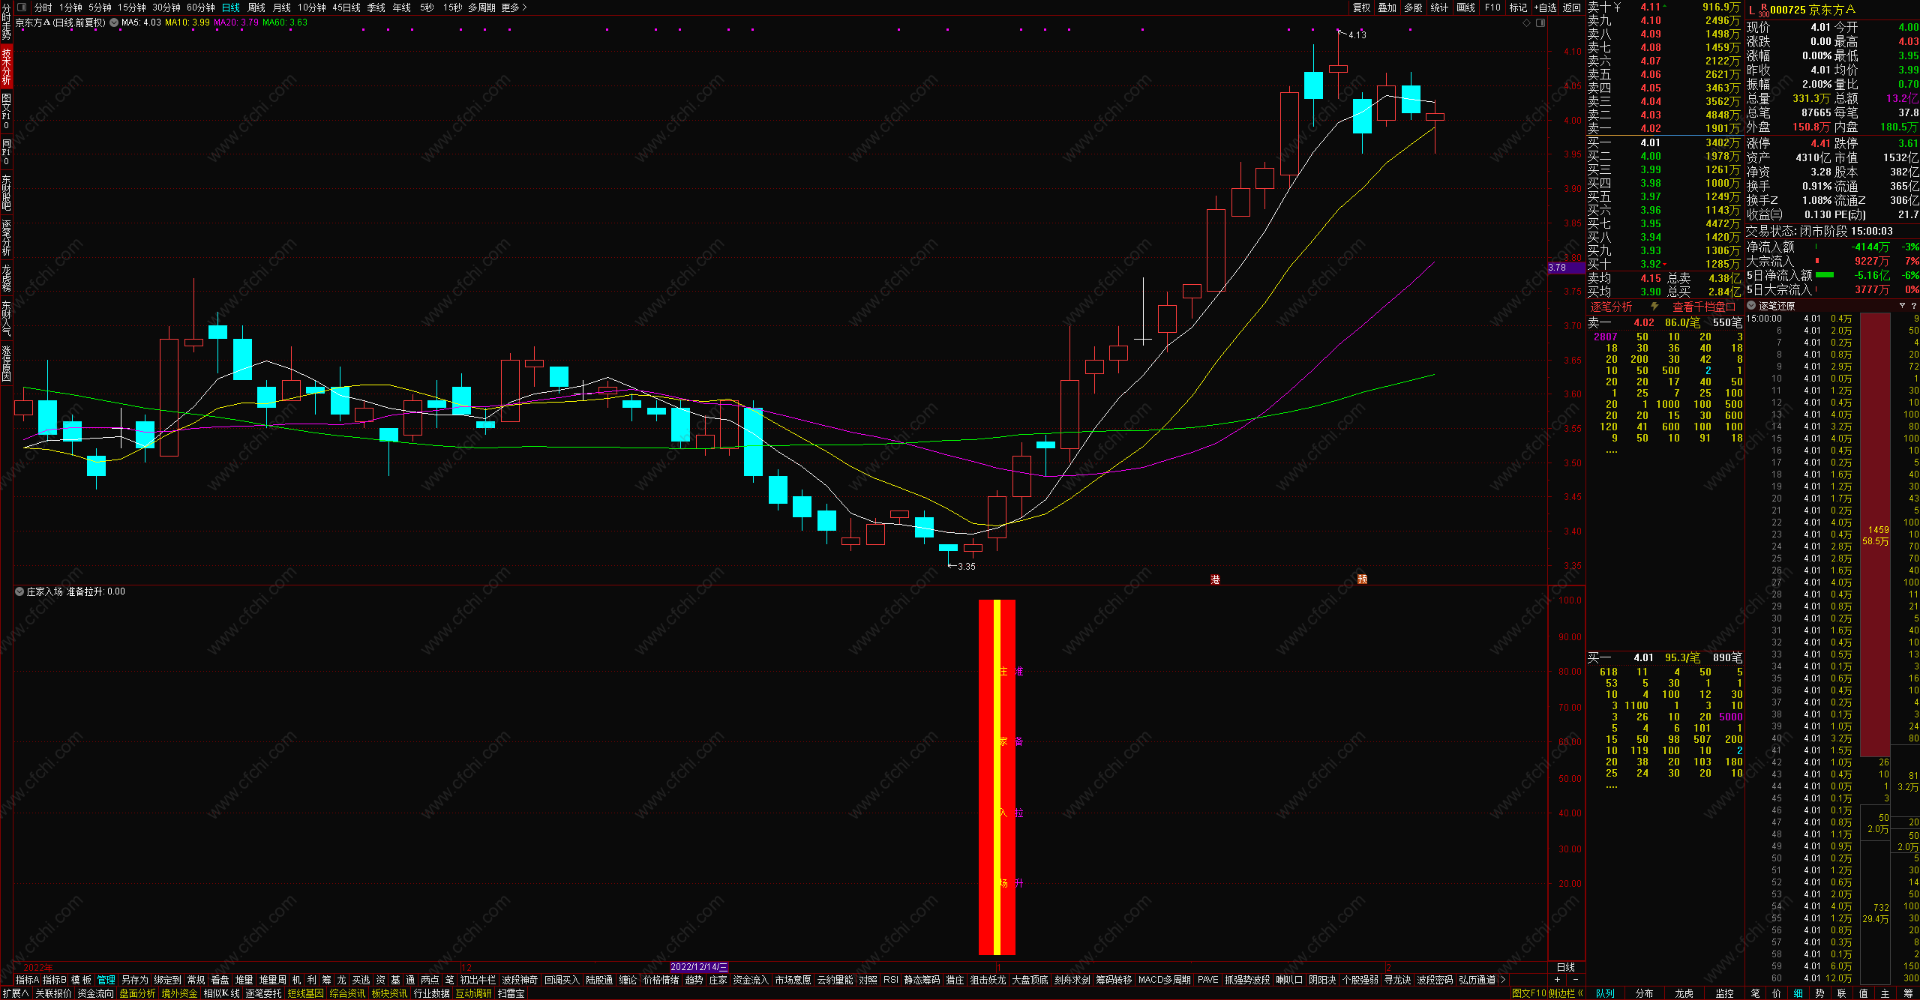This screenshot has height=1000, width=1920.
Task: Click the panel layout icon at top-left
Action: (x=21, y=7)
